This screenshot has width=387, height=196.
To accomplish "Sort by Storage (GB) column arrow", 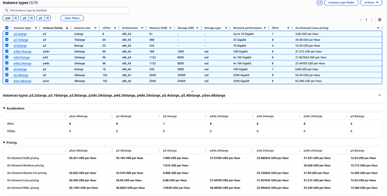I will coord(197,28).
